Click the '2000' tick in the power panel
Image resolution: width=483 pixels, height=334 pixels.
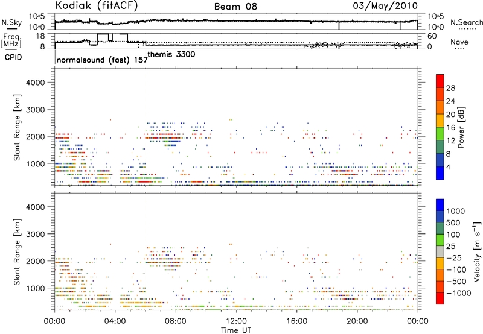coord(35,136)
